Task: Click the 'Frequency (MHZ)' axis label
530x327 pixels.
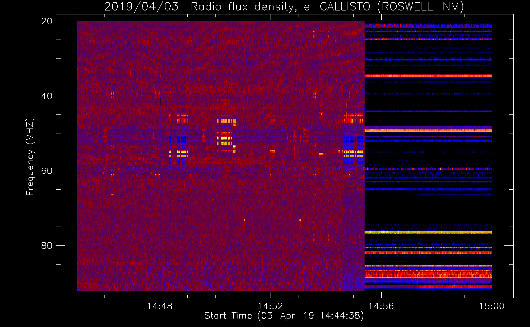Action: pos(30,157)
